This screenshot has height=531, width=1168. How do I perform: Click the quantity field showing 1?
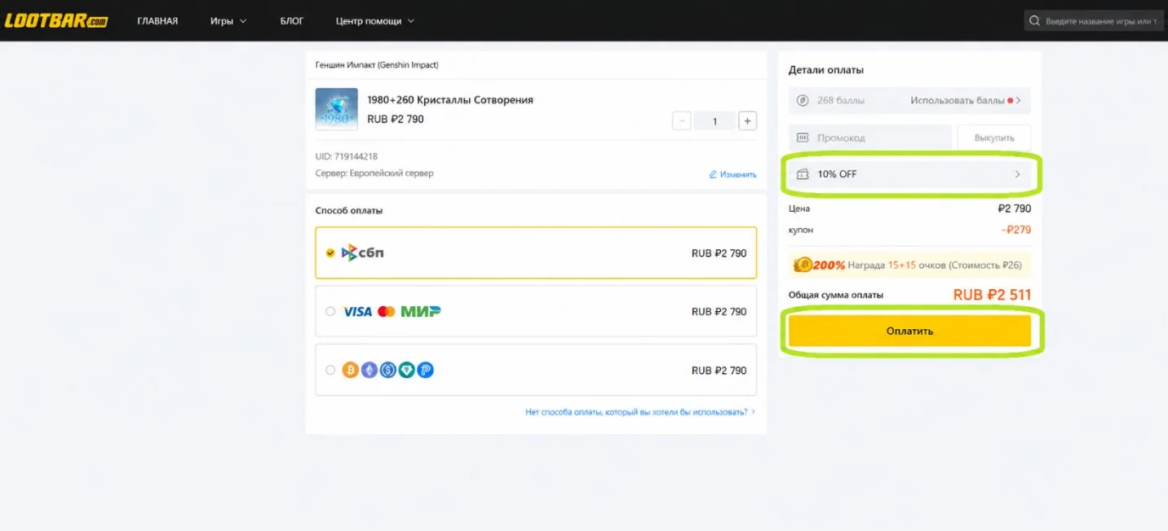click(x=715, y=121)
